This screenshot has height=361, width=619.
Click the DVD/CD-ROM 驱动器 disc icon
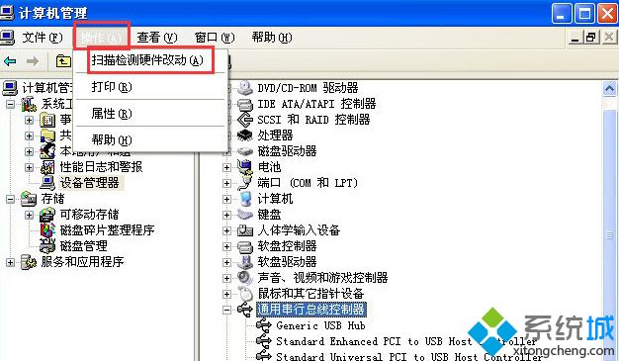pyautogui.click(x=245, y=88)
